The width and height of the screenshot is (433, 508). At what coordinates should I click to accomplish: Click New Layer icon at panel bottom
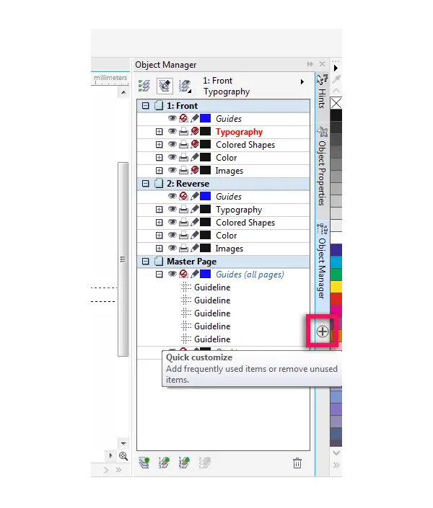coord(144,463)
